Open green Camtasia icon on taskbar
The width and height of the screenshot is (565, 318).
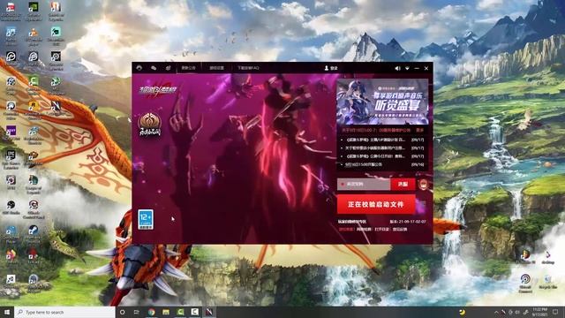pos(180,312)
